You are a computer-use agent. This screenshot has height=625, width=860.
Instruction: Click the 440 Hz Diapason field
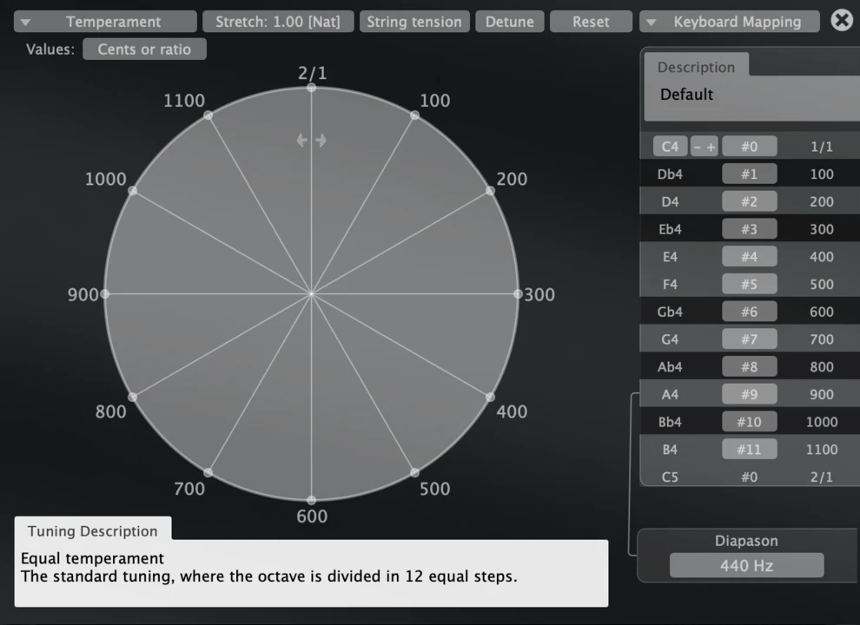pyautogui.click(x=746, y=566)
